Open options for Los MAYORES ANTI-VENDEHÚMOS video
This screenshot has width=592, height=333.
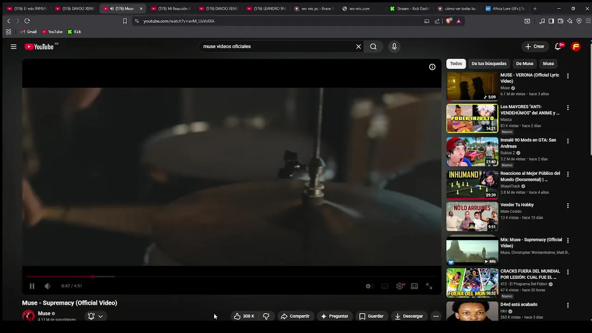point(568,108)
